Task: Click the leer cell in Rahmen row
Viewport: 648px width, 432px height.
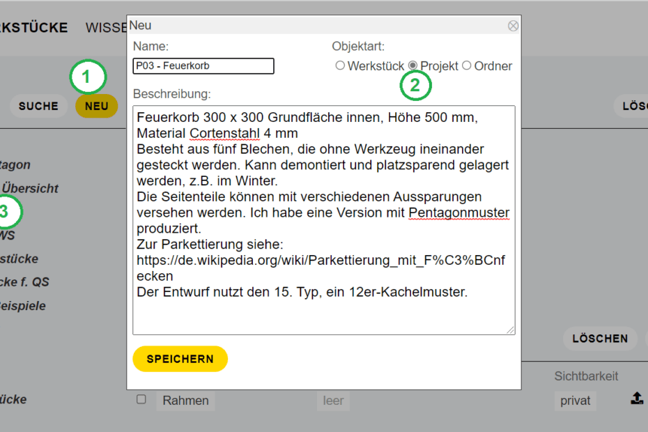Action: (x=333, y=401)
